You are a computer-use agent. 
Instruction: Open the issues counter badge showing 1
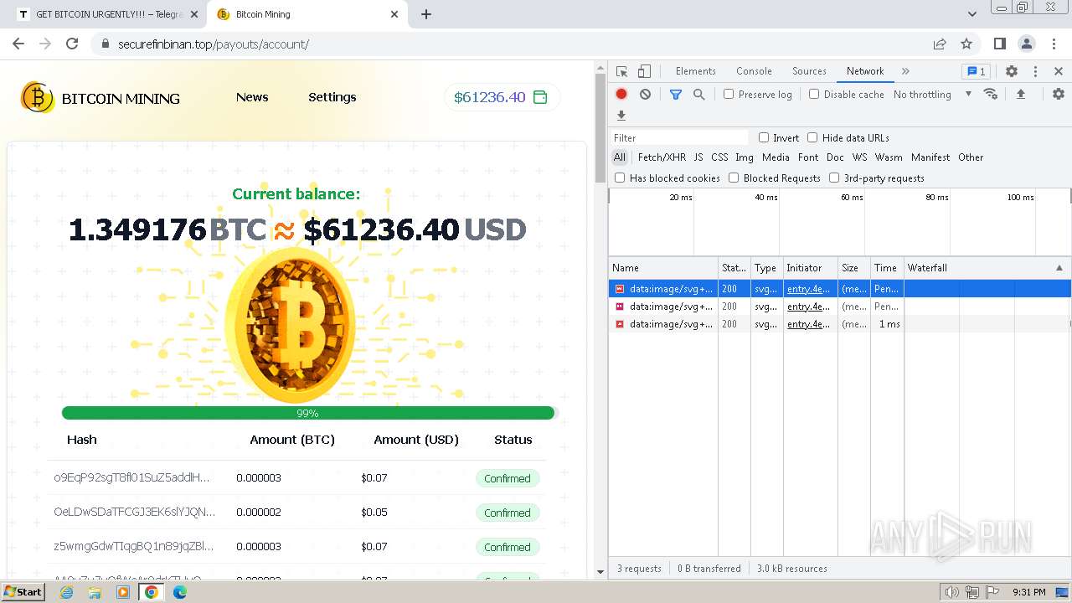tap(976, 71)
